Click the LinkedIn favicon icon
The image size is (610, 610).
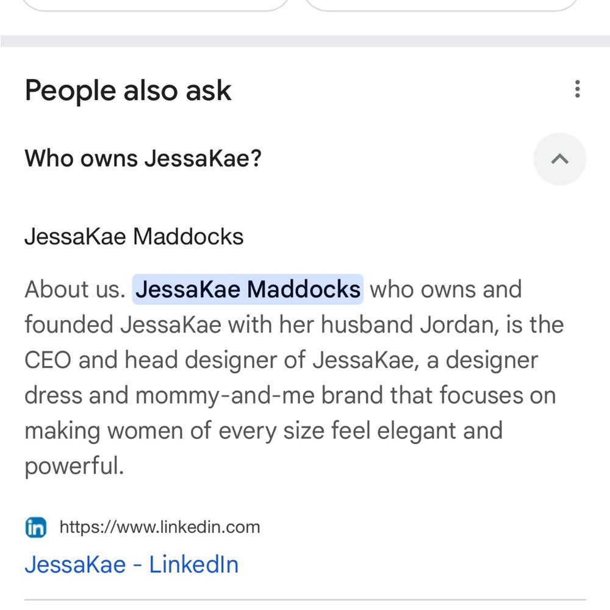36,527
